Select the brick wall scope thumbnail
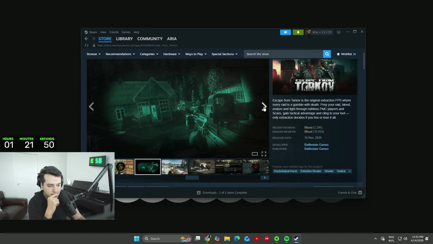 click(x=124, y=167)
